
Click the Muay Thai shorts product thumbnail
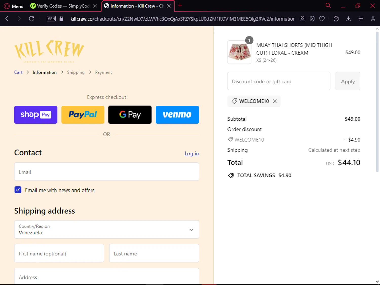[239, 52]
